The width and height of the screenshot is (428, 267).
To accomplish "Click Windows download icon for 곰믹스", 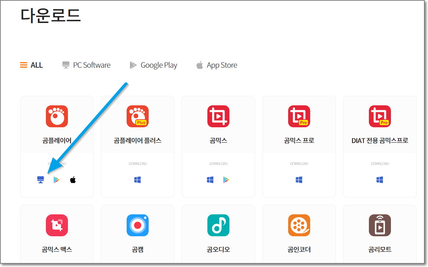I will (210, 180).
